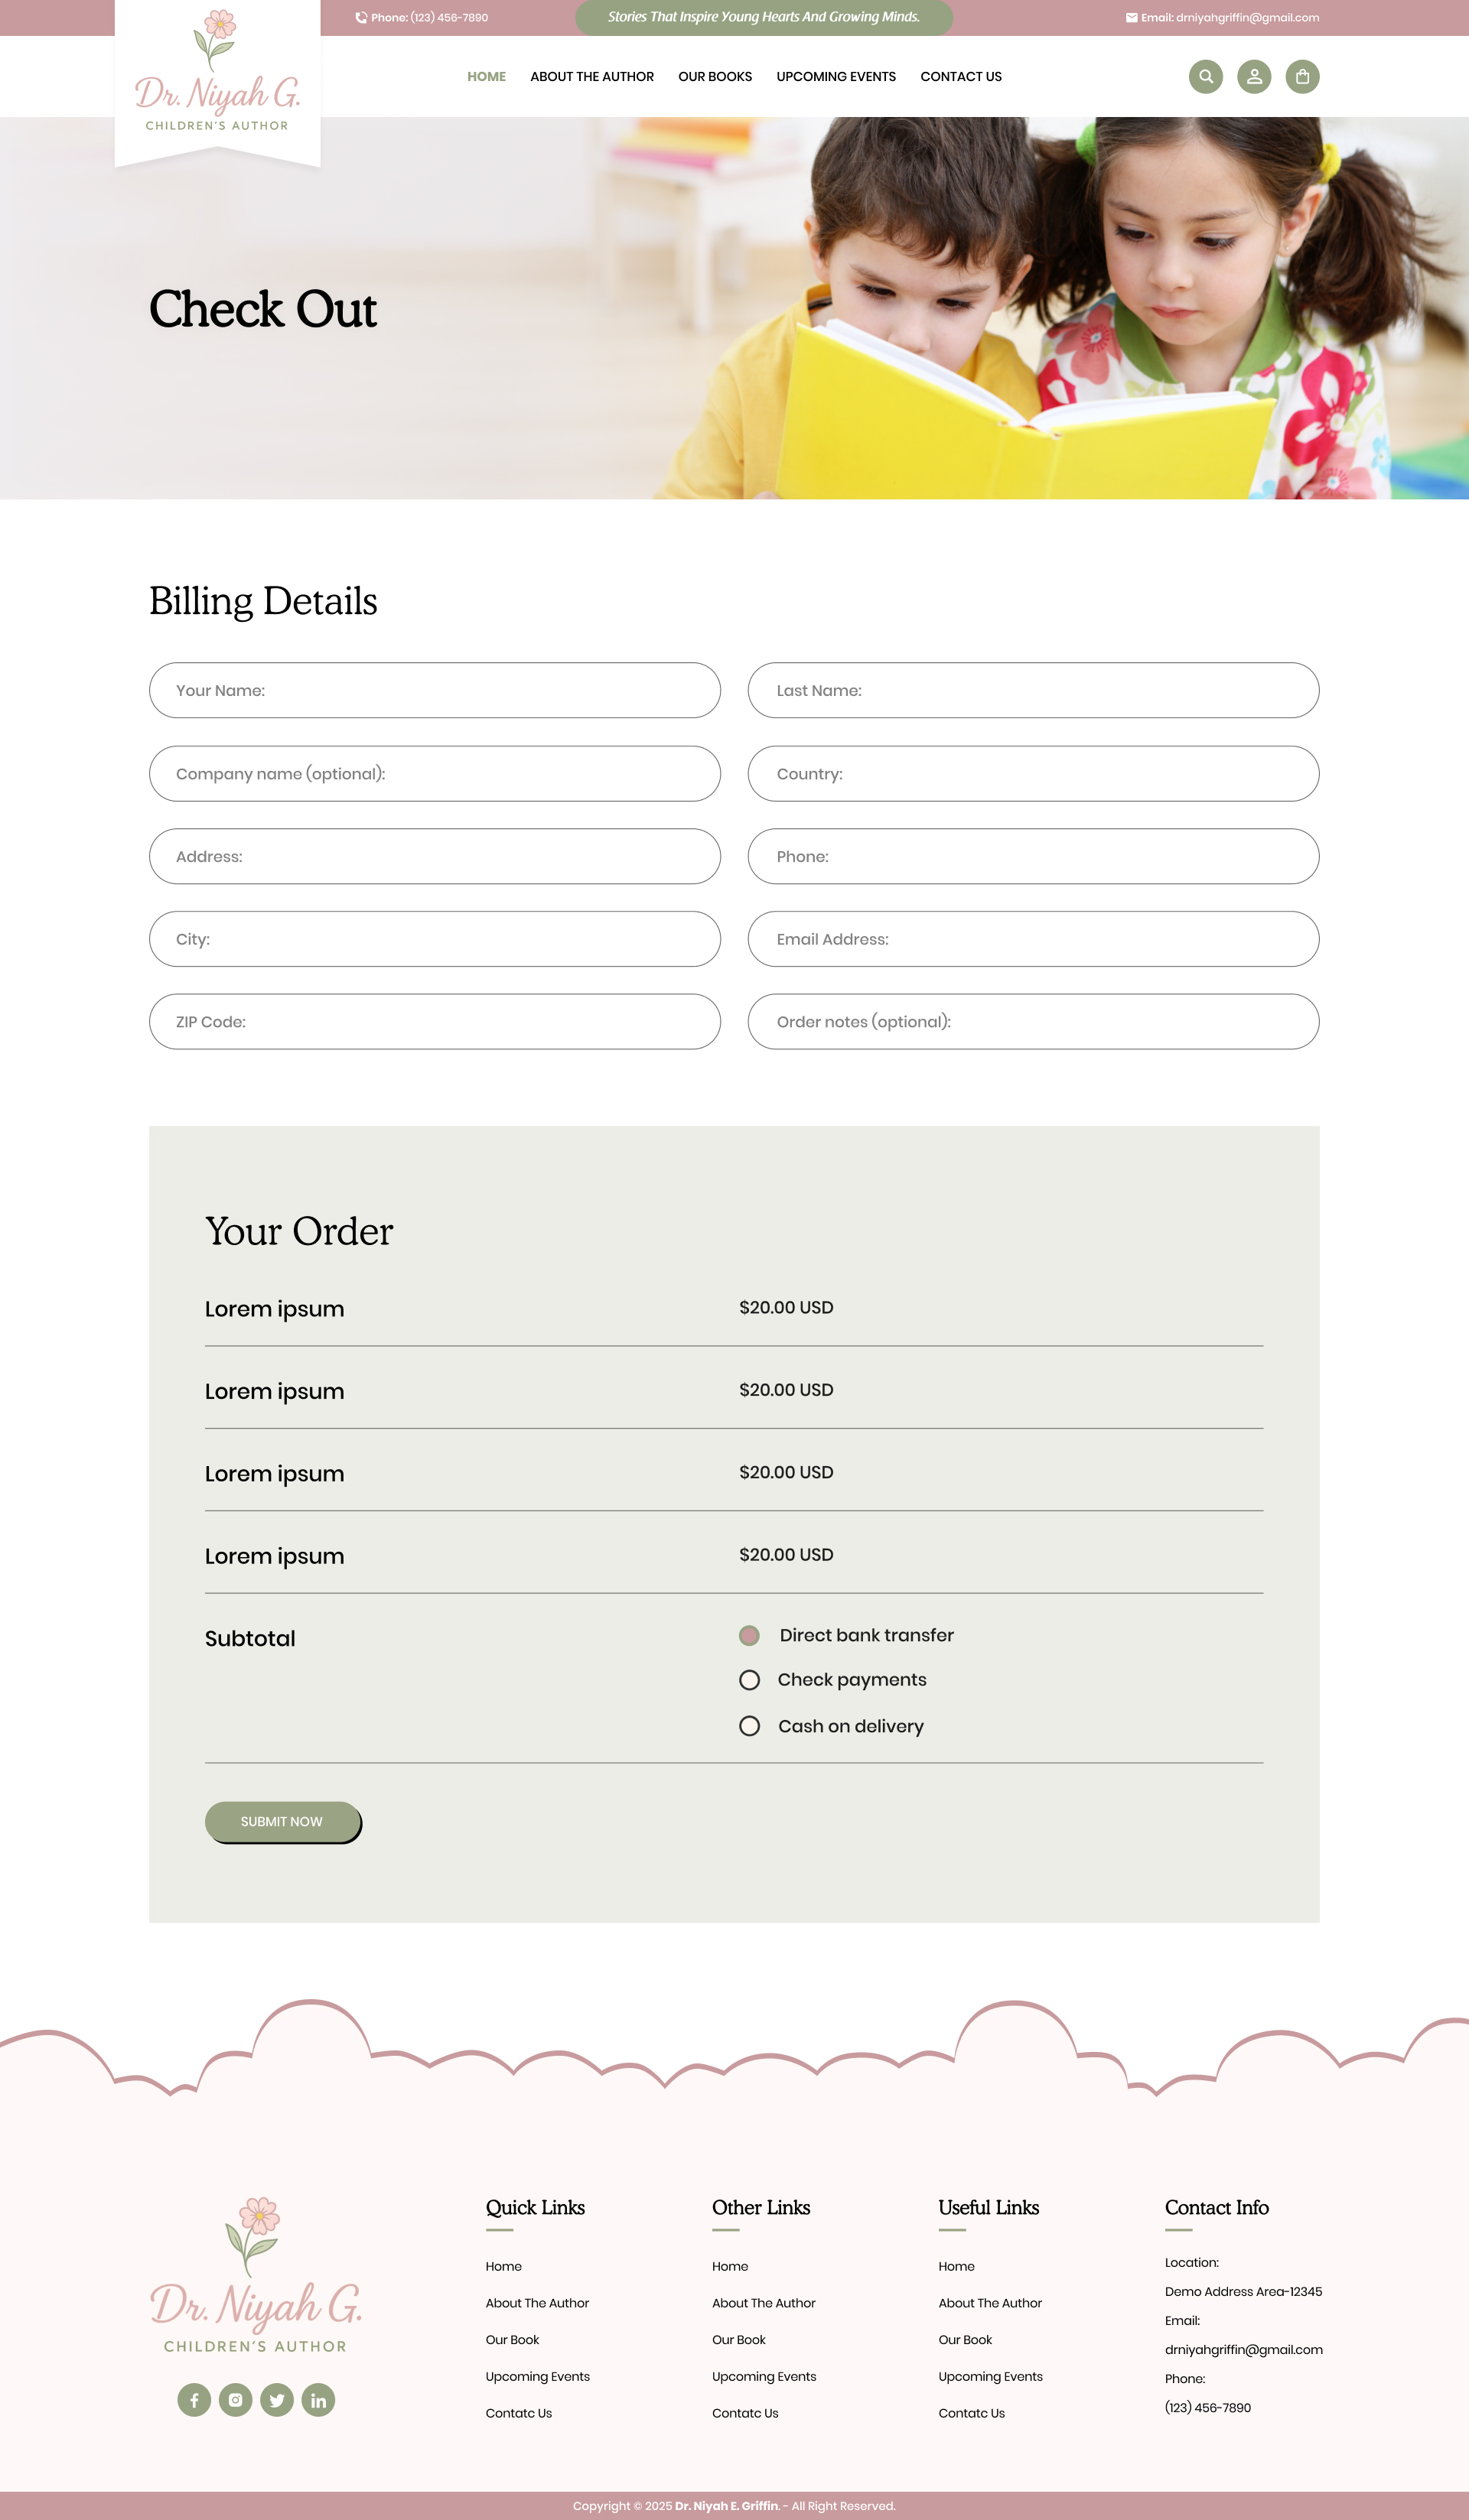Screen dimensions: 1469x2520
Task: Click the Twitter icon in footer
Action: point(277,2399)
